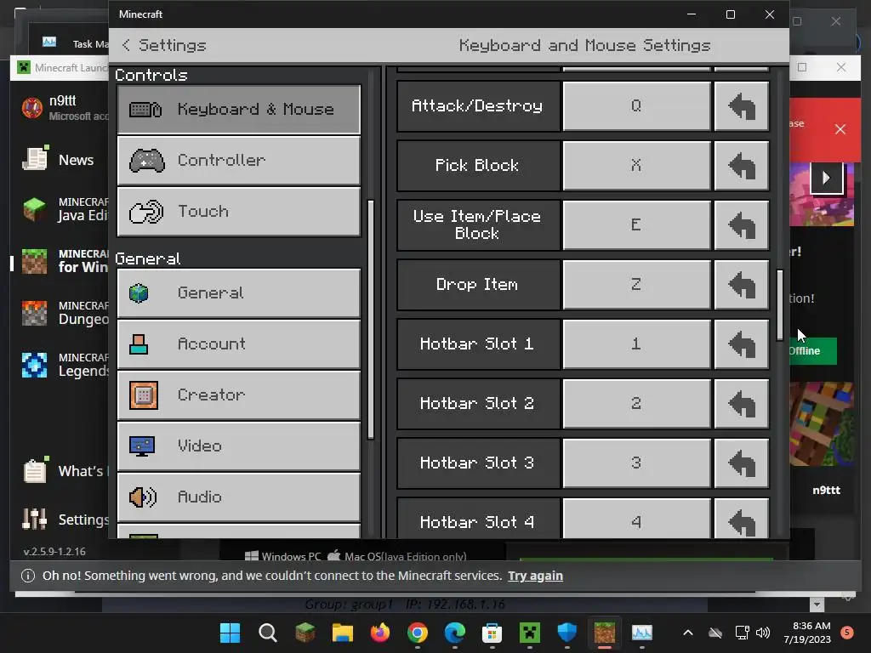The width and height of the screenshot is (871, 653).
Task: Change the Hotbar Slot 3 key binding
Action: [636, 463]
